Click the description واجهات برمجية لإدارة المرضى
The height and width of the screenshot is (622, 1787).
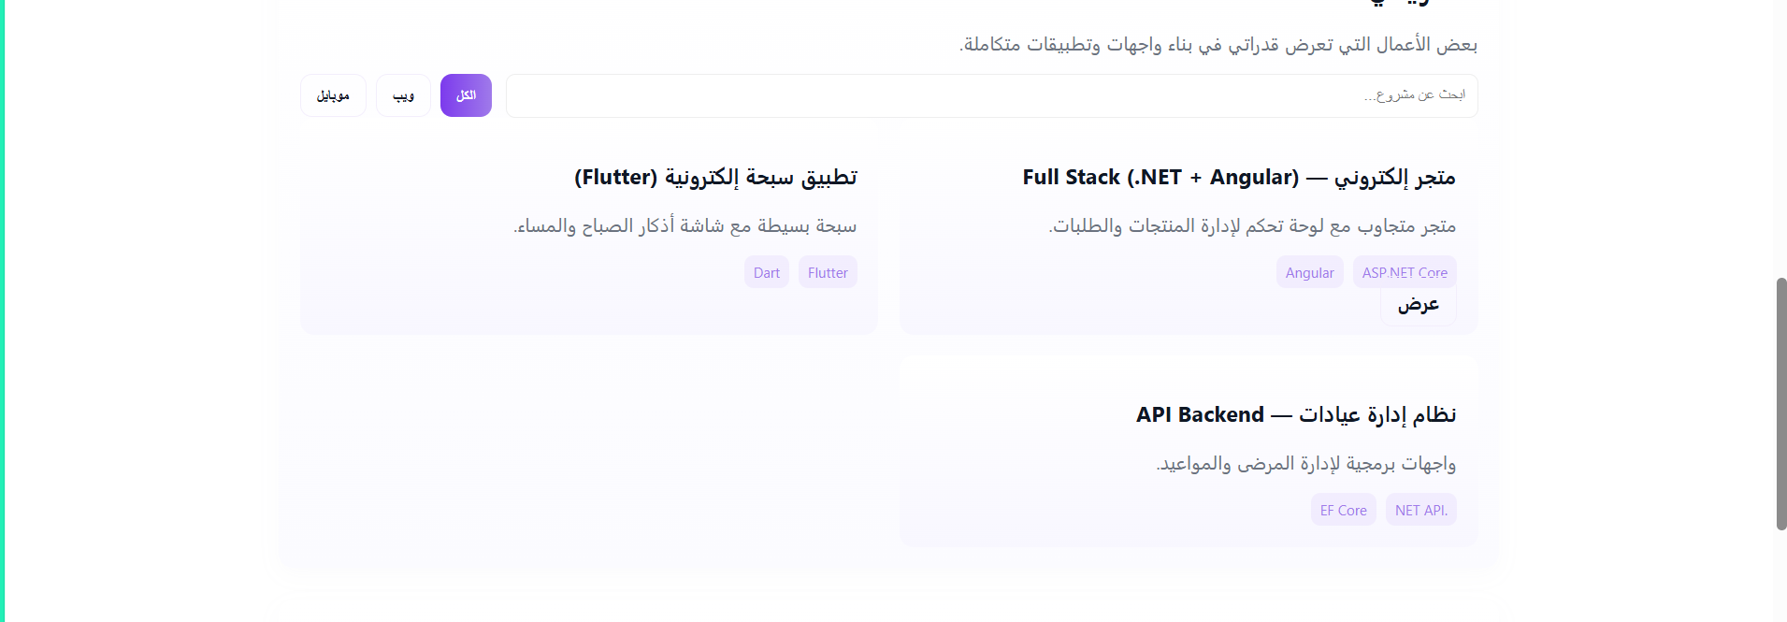(x=1305, y=464)
